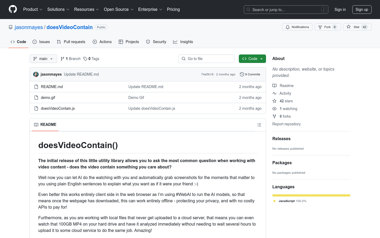Open the jasonmayes profile link
380x238 pixels.
coord(29,27)
